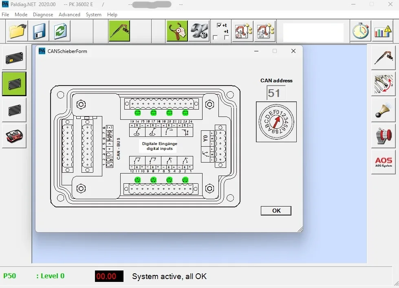Viewport: 399px width, 288px height.
Task: Open the AOS-System panel
Action: [x=384, y=162]
